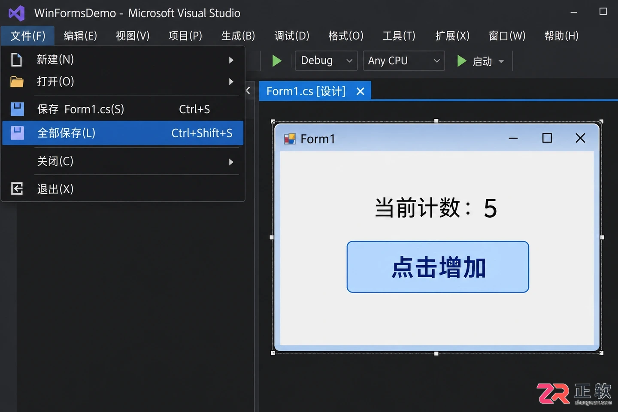Click the bottom-right corner handle of Form1
The width and height of the screenshot is (618, 412).
coord(601,353)
